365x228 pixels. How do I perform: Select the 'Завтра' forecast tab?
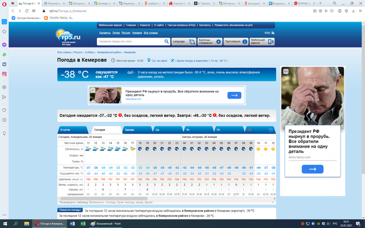click(137, 130)
